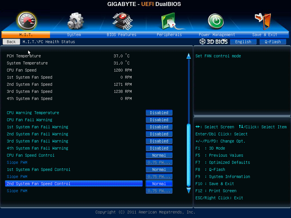Open the BIOS Features tab
The width and height of the screenshot is (291, 218).
[122, 35]
